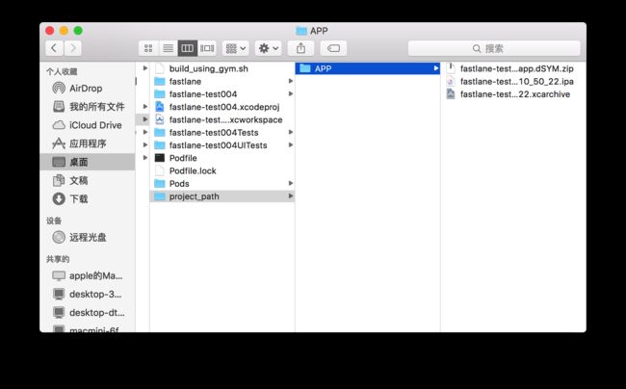Switch to list view
Screen dimensions: 626x389
pos(169,48)
